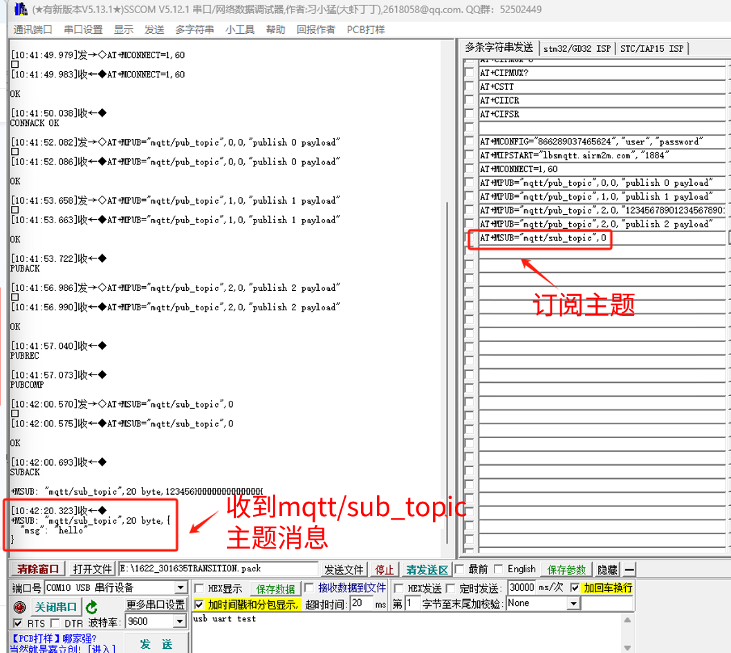This screenshot has width=731, height=653.
Task: Open the 显示 menu
Action: [x=124, y=30]
